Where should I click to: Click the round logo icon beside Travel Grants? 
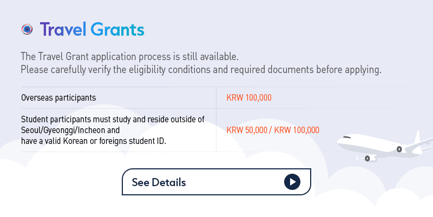click(x=27, y=29)
